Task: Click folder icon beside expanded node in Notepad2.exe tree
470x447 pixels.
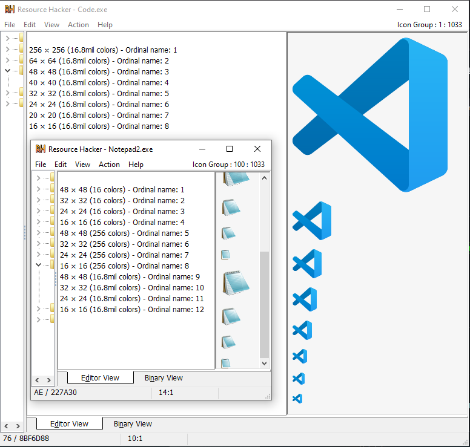Action: point(52,265)
